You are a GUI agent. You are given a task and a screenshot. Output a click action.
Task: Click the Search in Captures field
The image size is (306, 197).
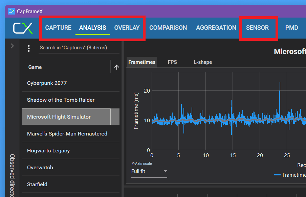[79, 48]
